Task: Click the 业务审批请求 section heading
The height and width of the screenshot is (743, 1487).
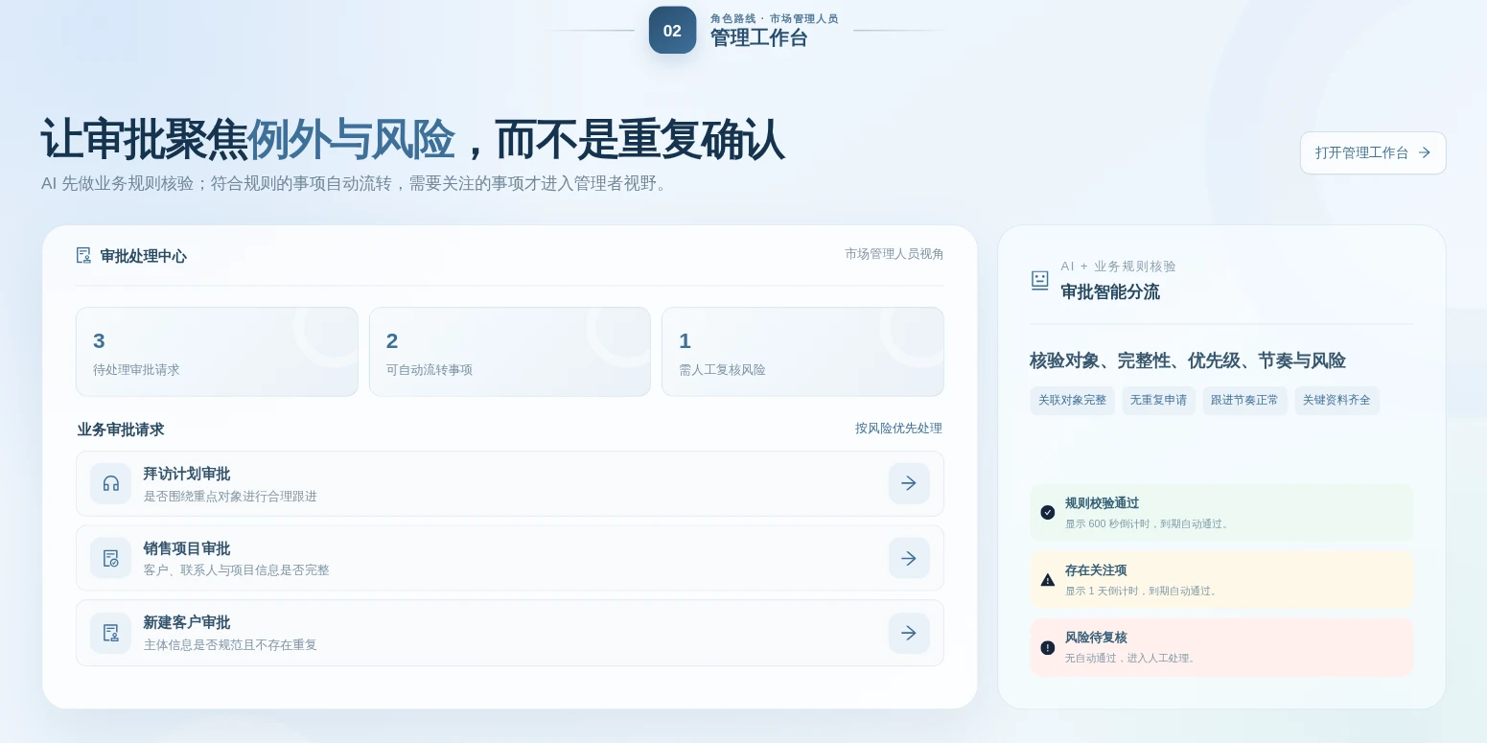Action: coord(121,430)
